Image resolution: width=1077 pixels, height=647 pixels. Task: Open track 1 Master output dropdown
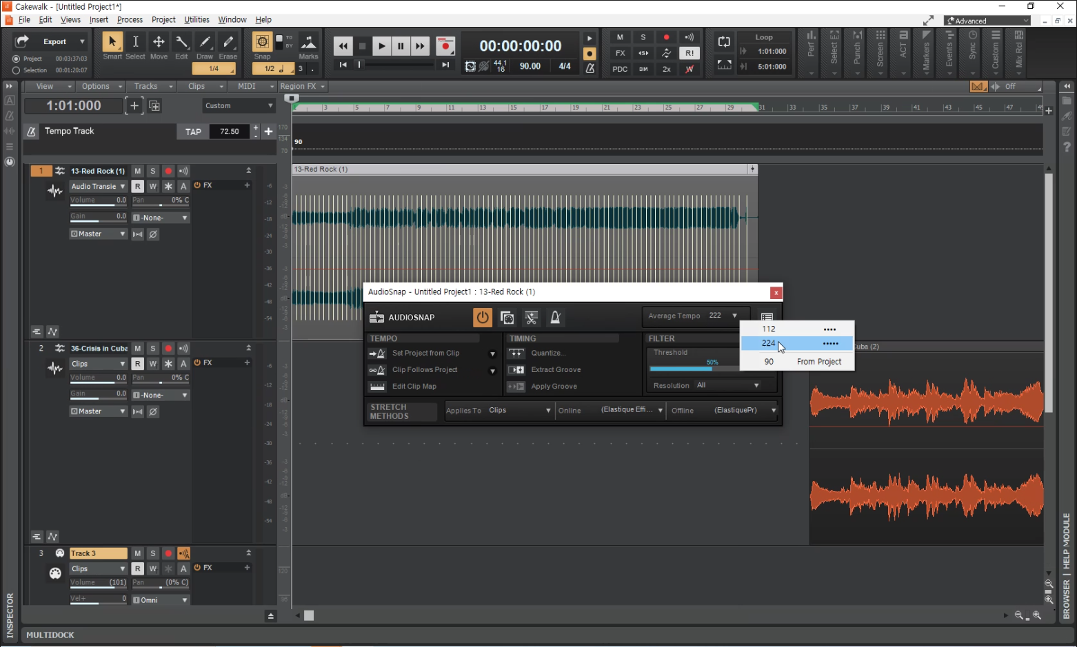[99, 234]
